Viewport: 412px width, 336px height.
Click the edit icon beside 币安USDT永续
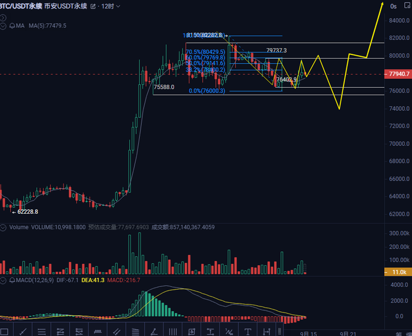[93, 6]
